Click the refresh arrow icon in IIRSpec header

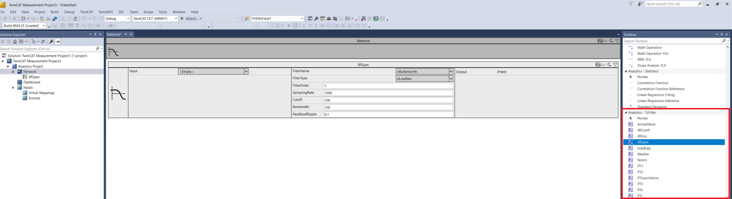(x=609, y=65)
